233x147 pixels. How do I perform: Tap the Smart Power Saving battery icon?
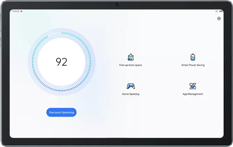pos(193,57)
